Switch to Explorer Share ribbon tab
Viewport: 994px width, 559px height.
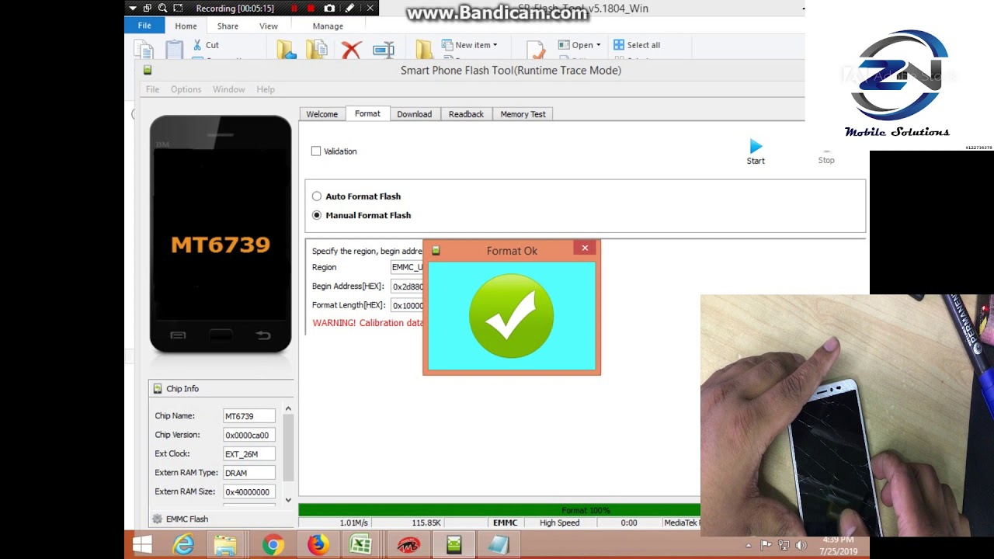228,26
